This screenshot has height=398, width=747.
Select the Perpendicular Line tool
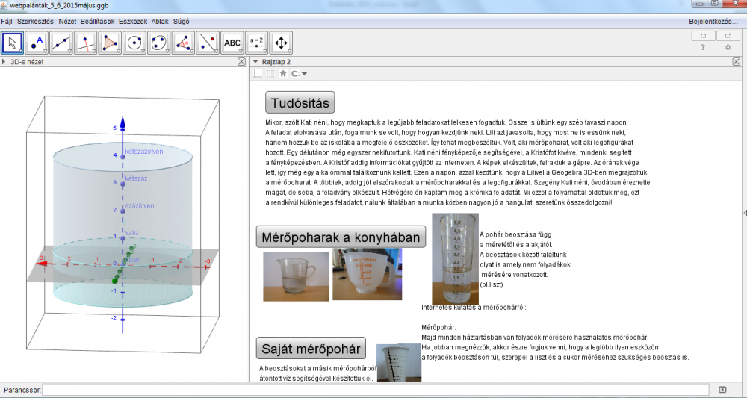pyautogui.click(x=86, y=43)
